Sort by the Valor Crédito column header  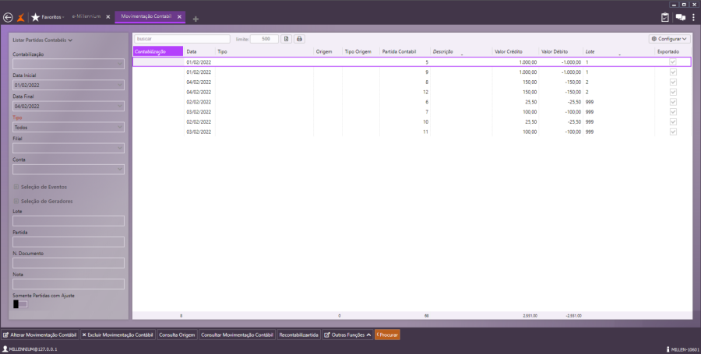515,52
